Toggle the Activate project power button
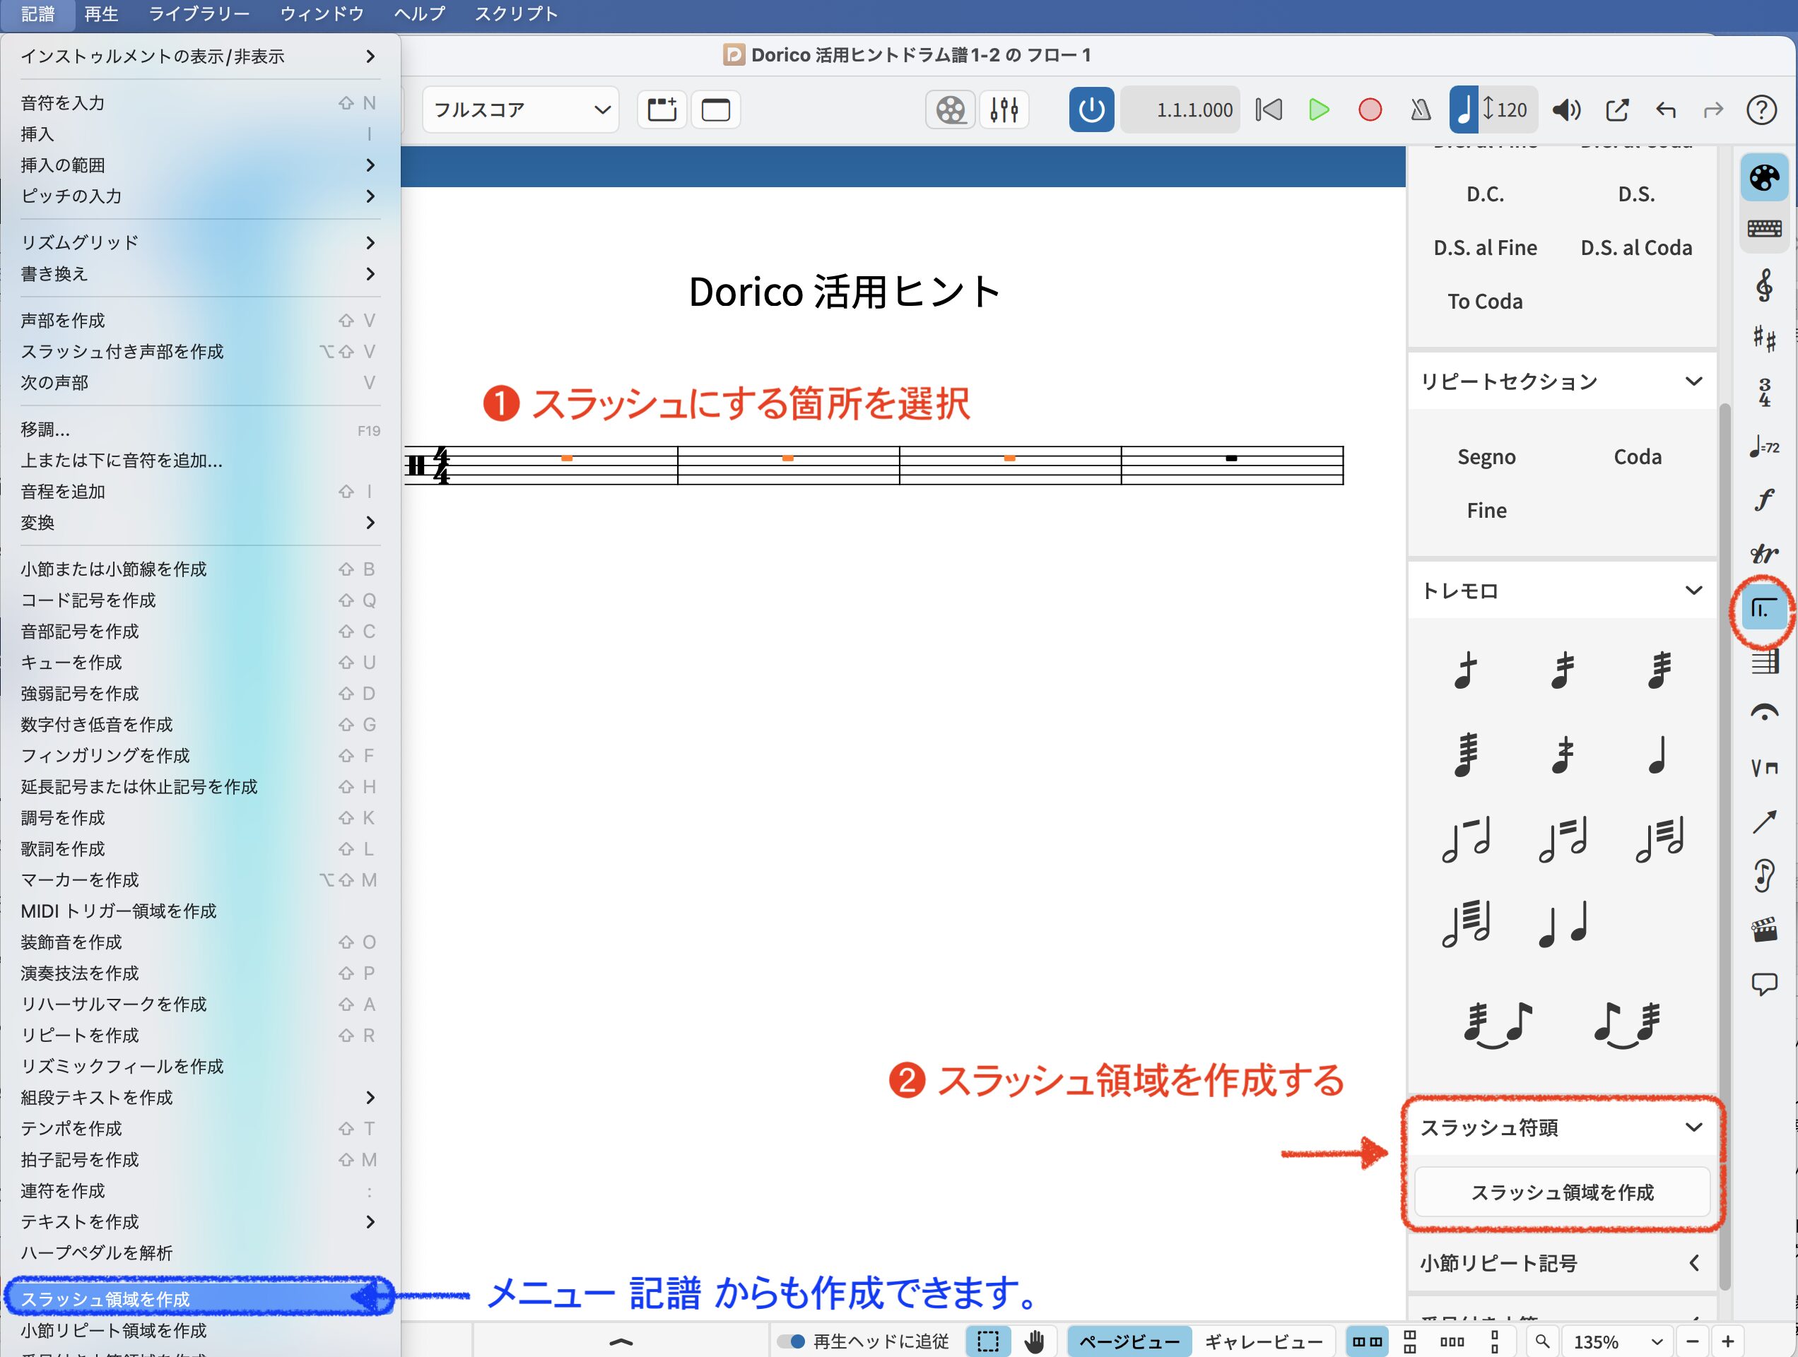The image size is (1798, 1357). coord(1091,109)
